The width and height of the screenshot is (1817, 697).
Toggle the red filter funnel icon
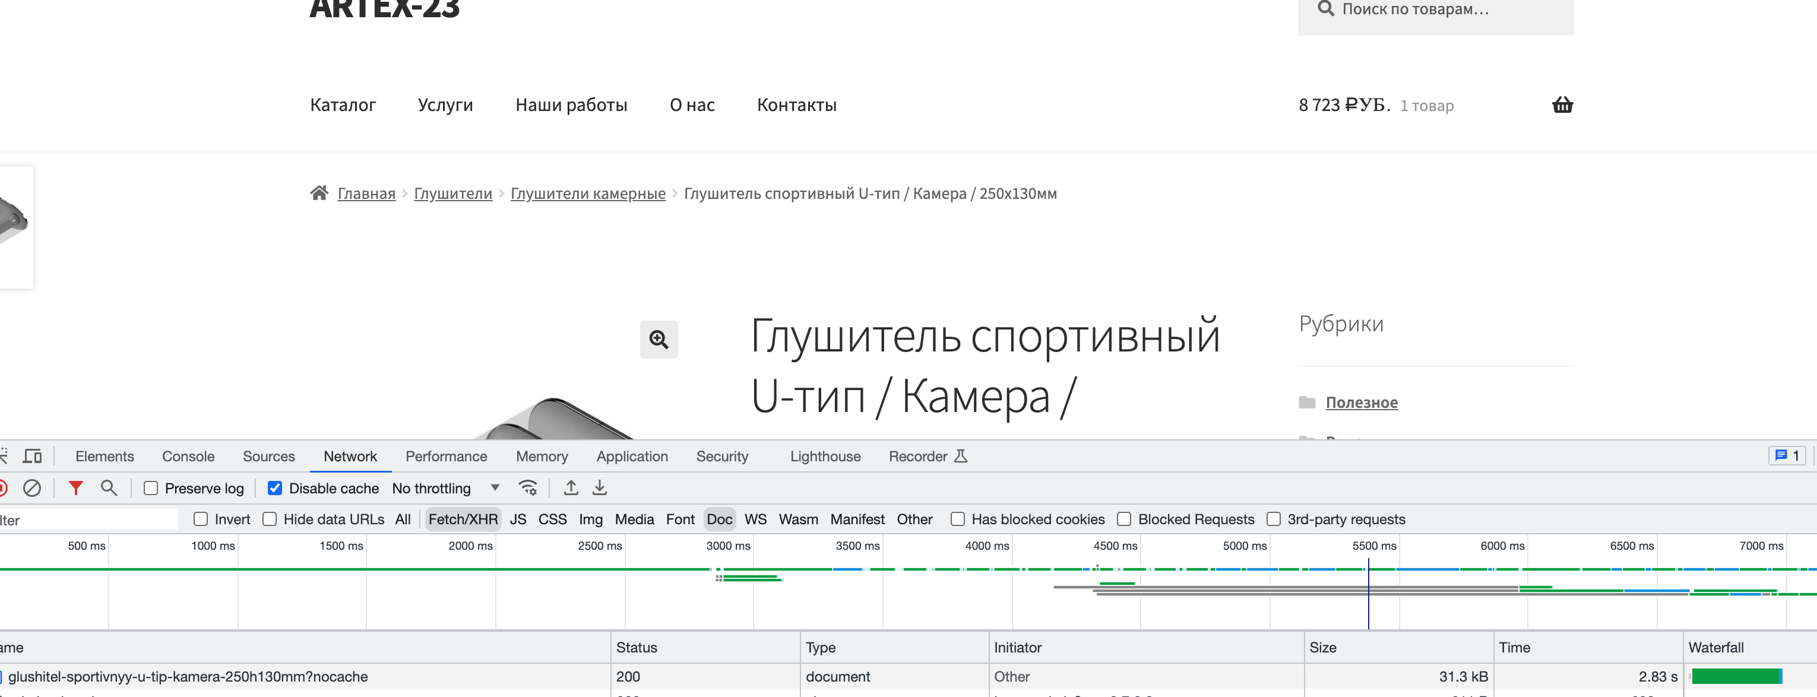click(75, 488)
